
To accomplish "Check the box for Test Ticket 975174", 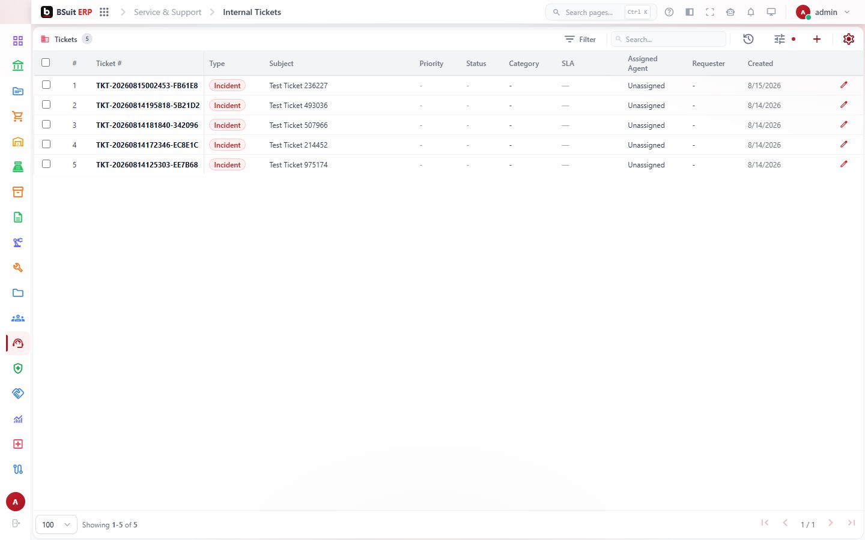I will [46, 164].
